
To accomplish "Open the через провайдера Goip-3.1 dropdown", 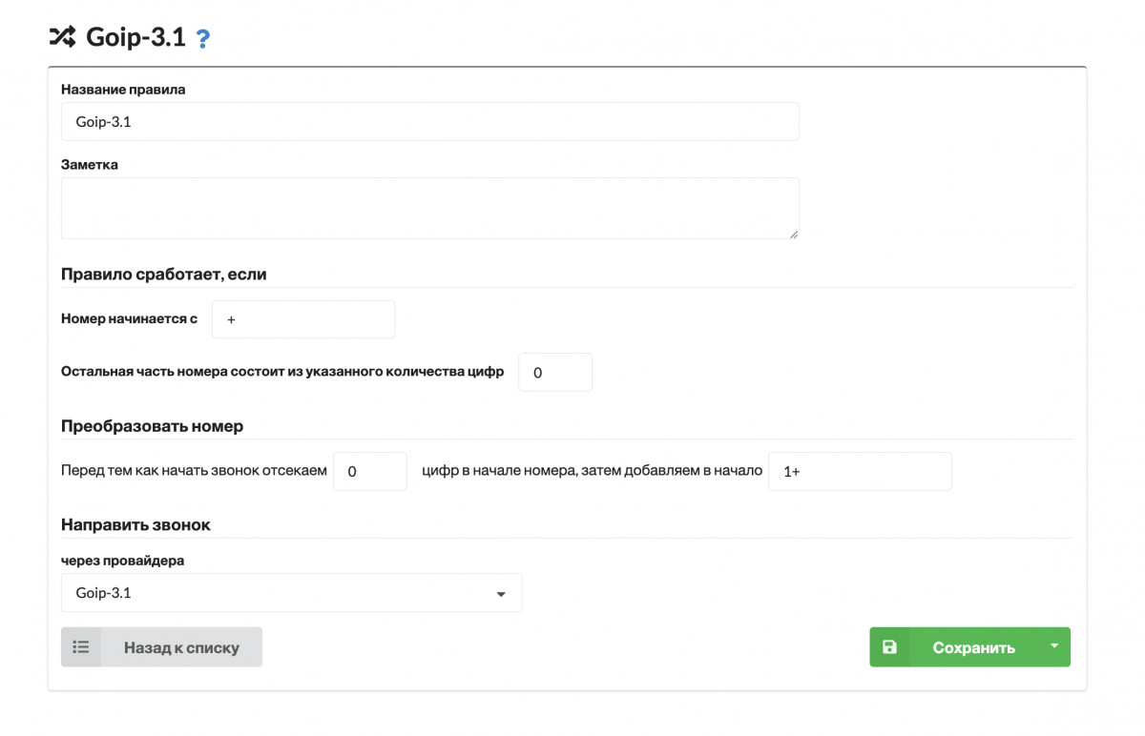I will (292, 592).
